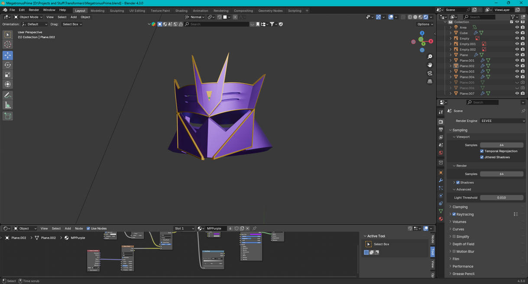The image size is (528, 284).
Task: Open the Render menu
Action: 34,10
